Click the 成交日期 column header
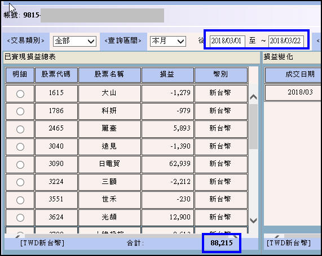 click(x=293, y=75)
